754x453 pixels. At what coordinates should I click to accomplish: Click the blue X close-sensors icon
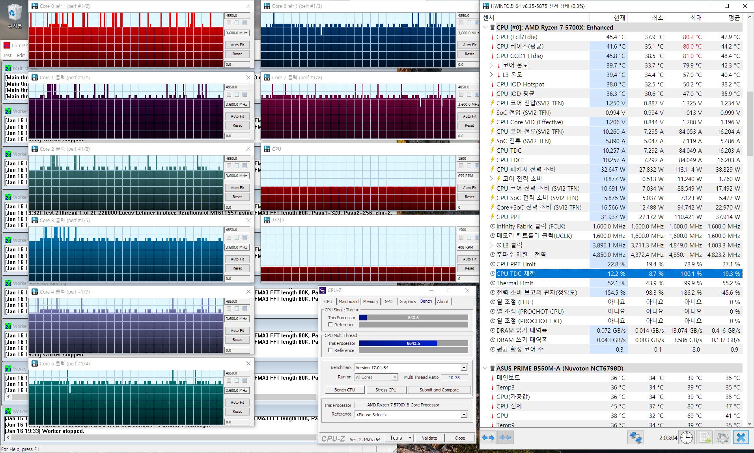(x=741, y=438)
